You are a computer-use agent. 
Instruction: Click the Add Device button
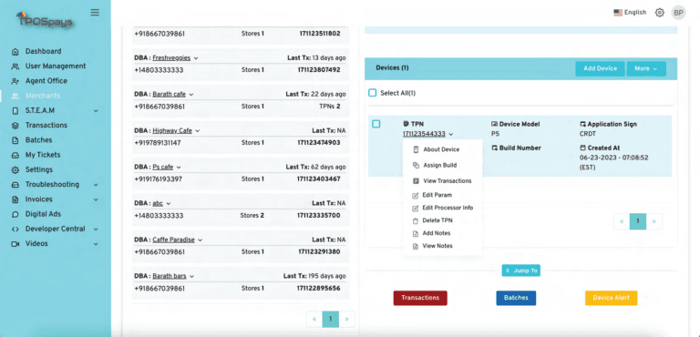pyautogui.click(x=600, y=68)
